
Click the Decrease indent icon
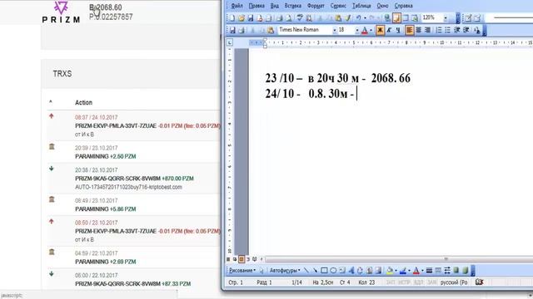click(457, 30)
